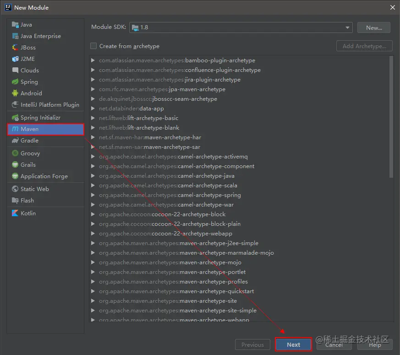Choose the Gradle elephant icon
400x355 pixels.
(15, 141)
